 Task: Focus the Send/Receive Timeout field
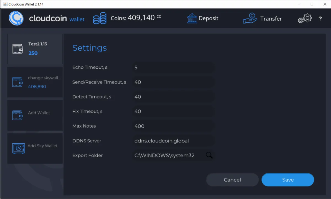click(173, 82)
